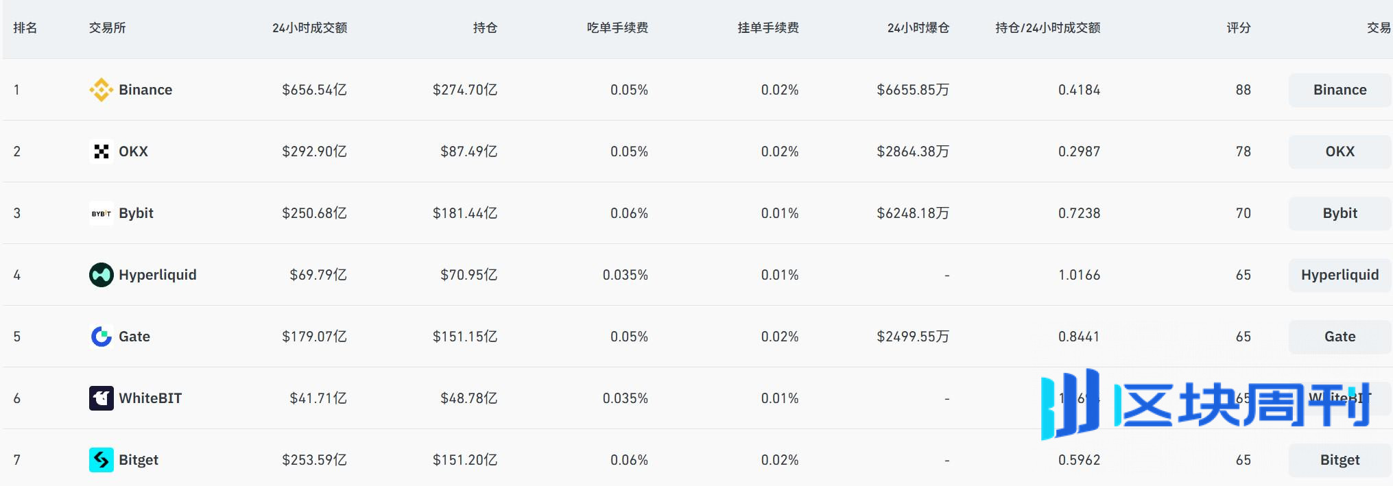Select Binance ratio value 0.4184
Screen dimensions: 1393x486
coord(1080,90)
